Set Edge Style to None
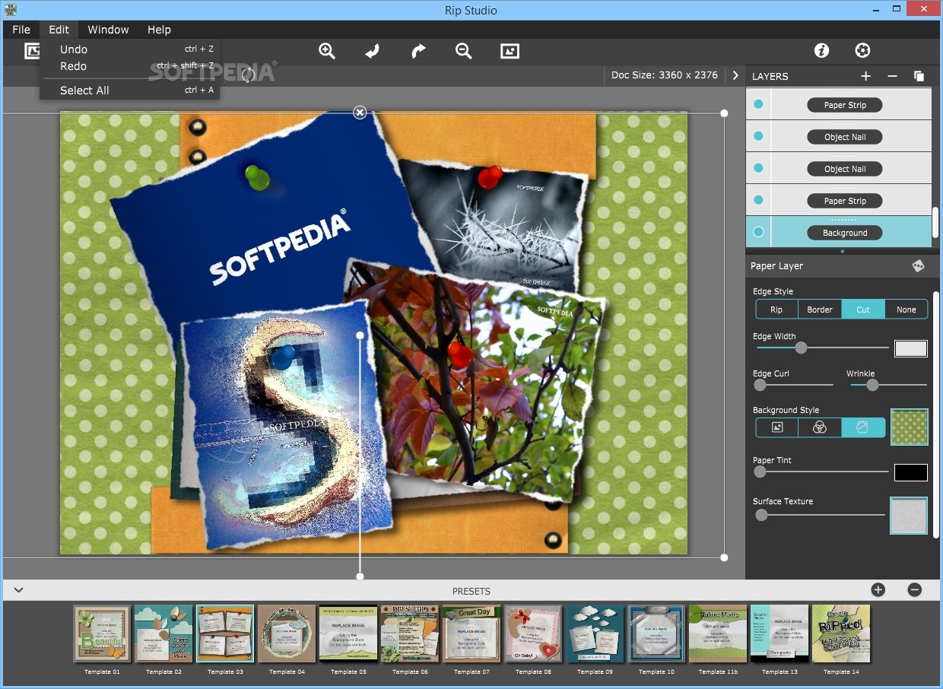943x689 pixels. [906, 310]
